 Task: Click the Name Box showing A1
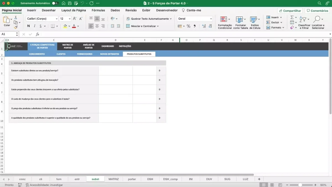coord(8,34)
